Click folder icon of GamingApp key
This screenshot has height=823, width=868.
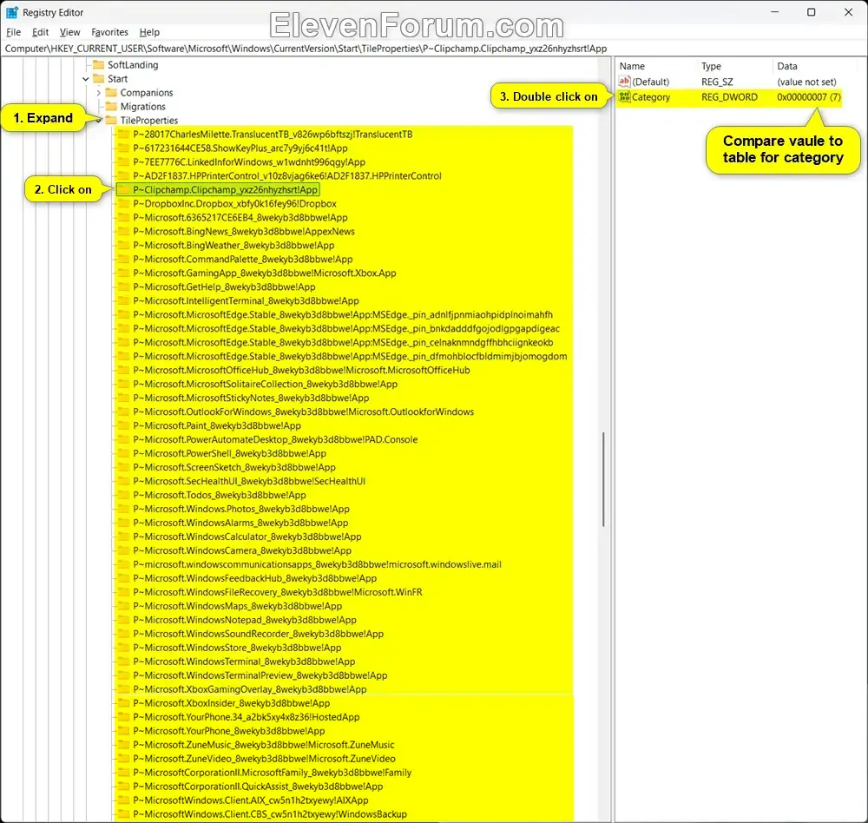pyautogui.click(x=123, y=273)
